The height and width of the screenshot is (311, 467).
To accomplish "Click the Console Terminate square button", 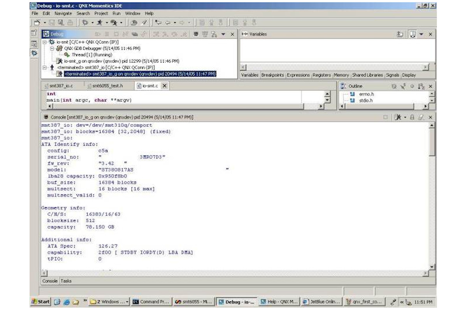I will click(385, 117).
